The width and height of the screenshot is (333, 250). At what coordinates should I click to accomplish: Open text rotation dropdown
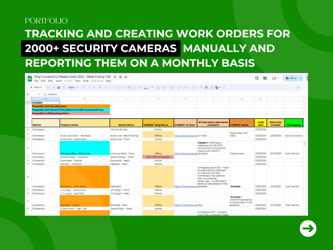pos(194,88)
